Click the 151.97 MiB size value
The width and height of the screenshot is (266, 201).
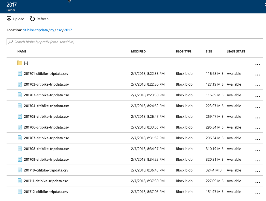215,192
